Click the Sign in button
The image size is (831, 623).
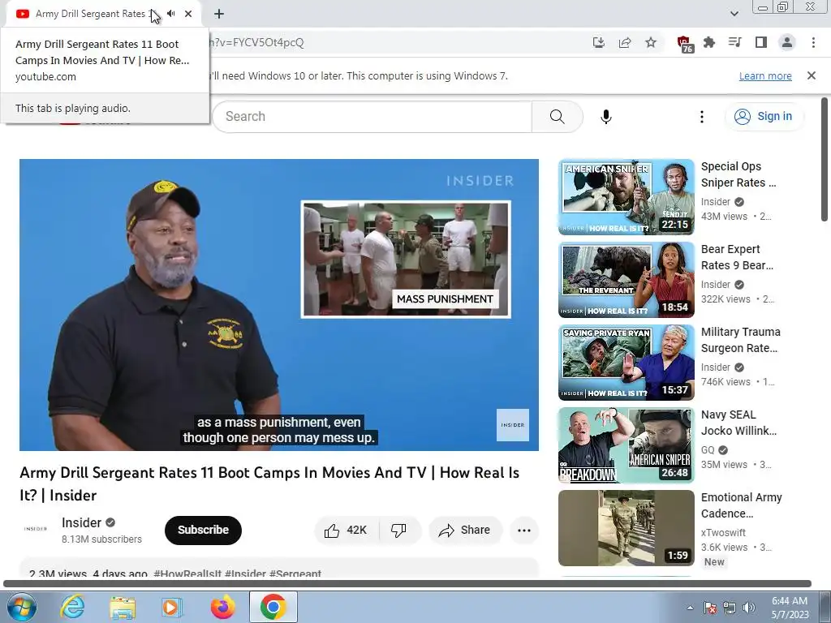[x=764, y=117]
